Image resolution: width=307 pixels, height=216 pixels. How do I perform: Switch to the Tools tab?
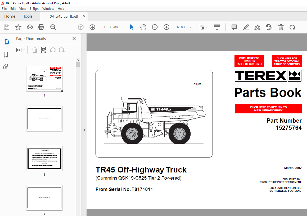(28, 16)
